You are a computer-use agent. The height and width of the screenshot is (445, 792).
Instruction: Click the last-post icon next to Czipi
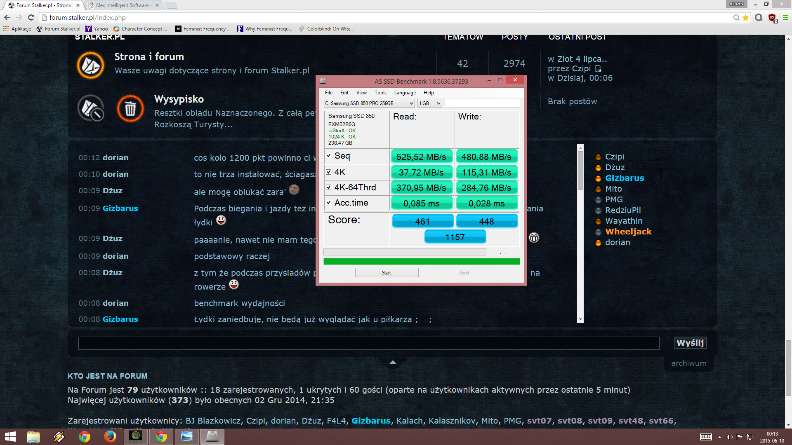tap(598, 68)
